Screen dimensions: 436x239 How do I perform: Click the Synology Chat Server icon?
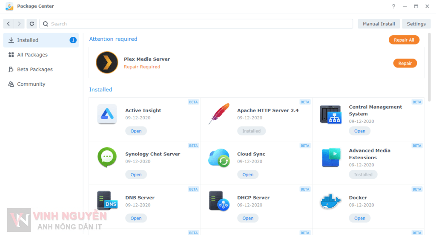[107, 157]
